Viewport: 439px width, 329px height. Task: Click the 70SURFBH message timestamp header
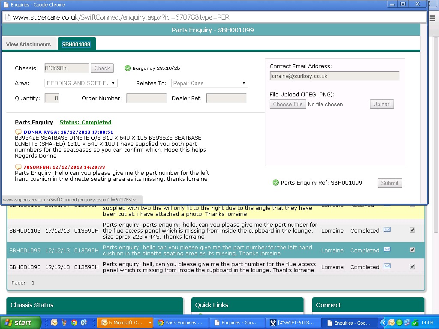coord(64,167)
